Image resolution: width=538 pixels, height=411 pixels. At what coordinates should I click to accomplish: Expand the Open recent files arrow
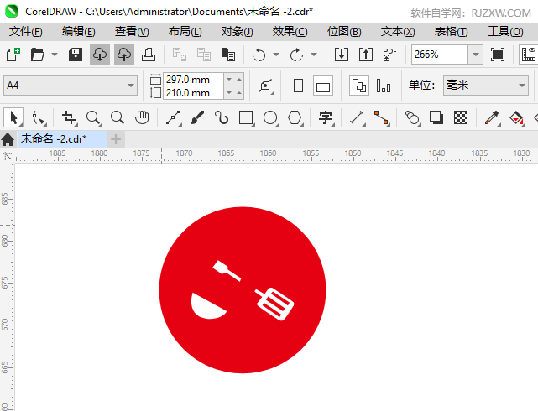55,55
